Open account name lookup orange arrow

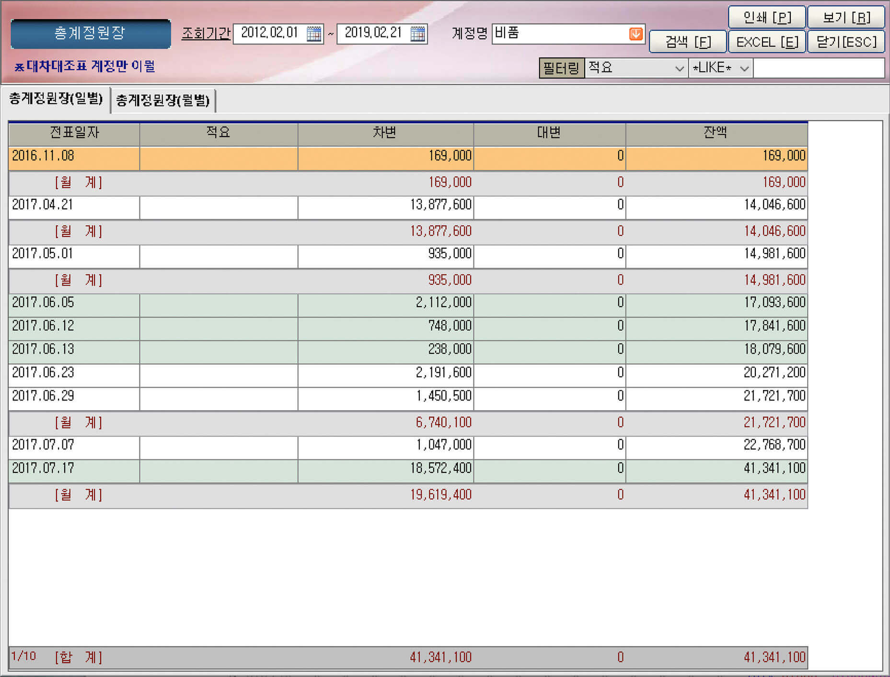click(636, 34)
